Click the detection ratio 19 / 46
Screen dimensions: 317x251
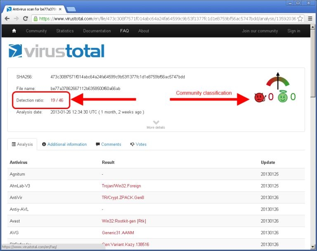tap(57, 100)
